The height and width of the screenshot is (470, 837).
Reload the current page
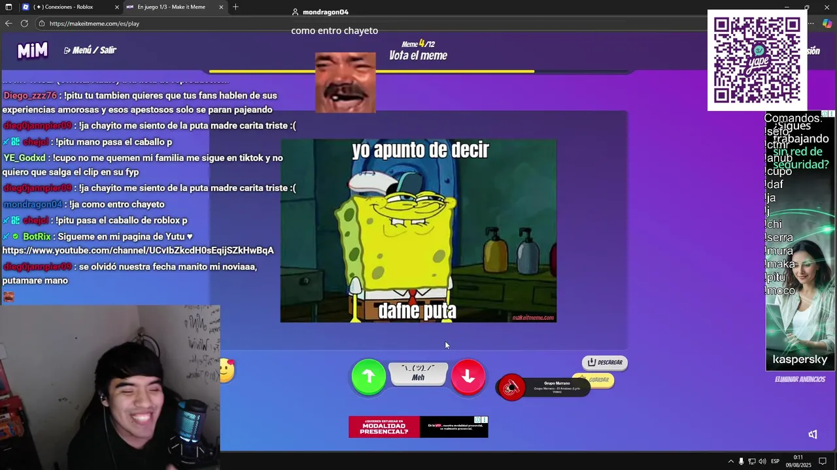click(24, 23)
